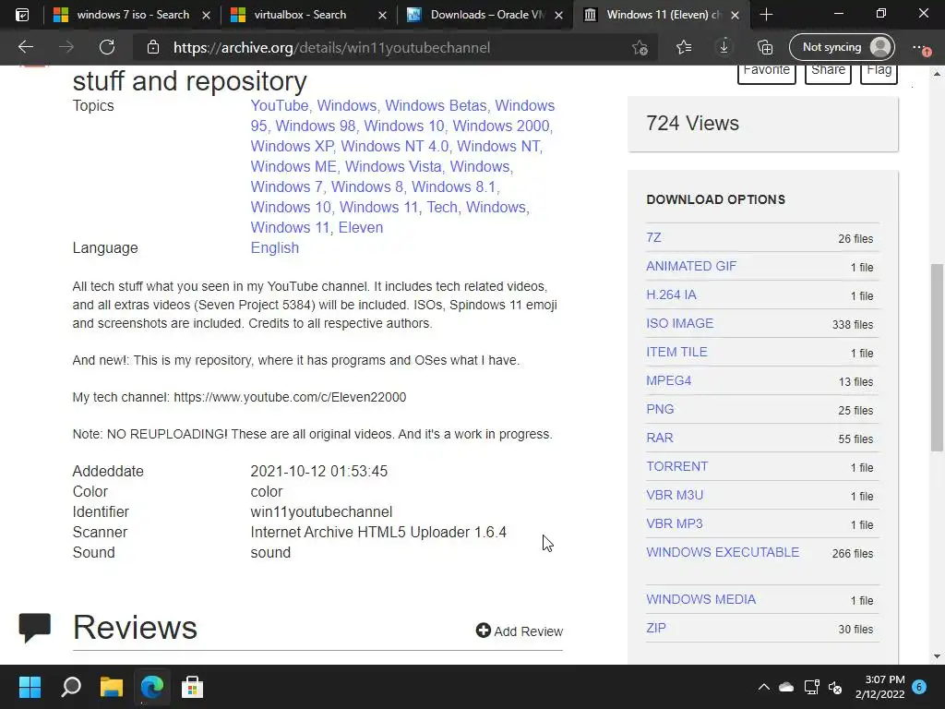
Task: Click the Flag button
Action: coord(879,72)
